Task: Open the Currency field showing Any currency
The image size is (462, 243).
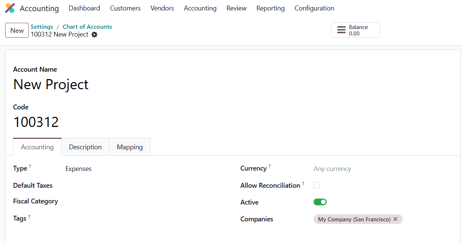Action: click(332, 168)
